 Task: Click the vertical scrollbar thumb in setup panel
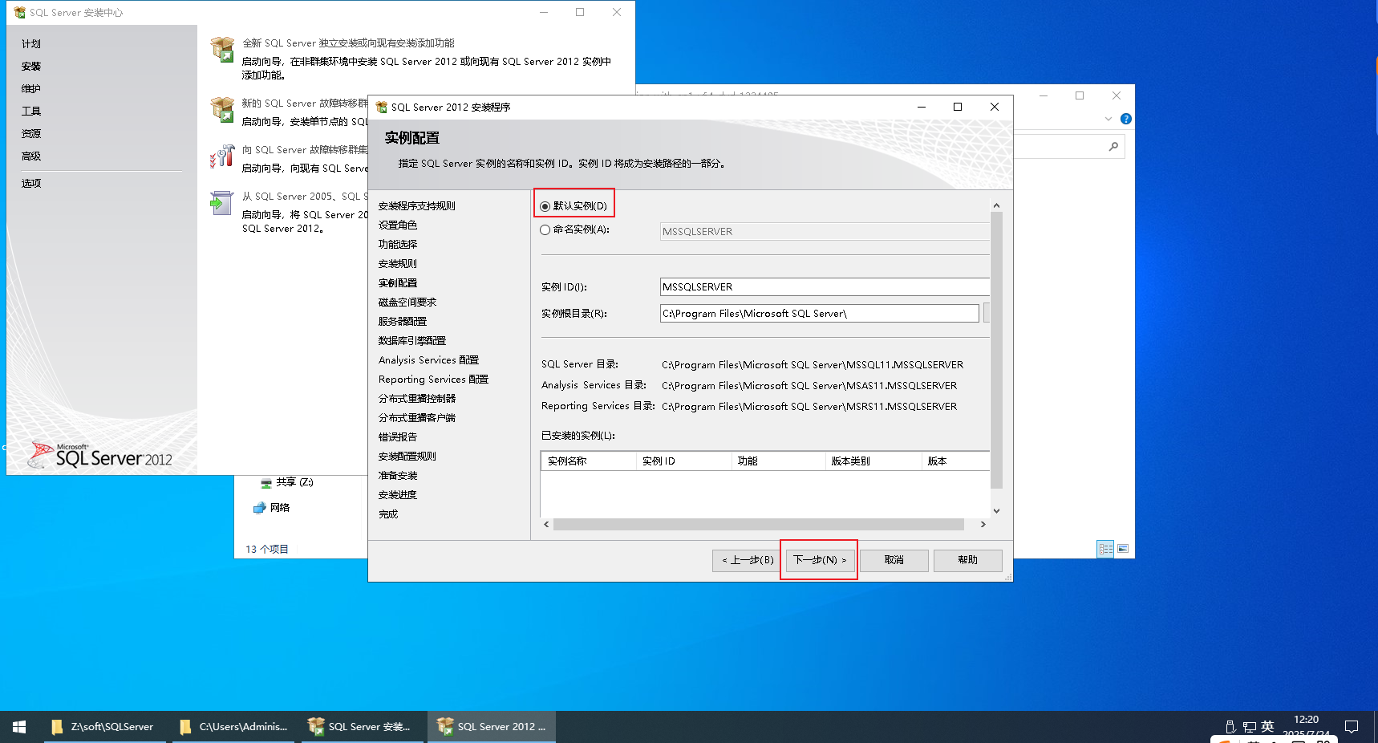pos(996,350)
